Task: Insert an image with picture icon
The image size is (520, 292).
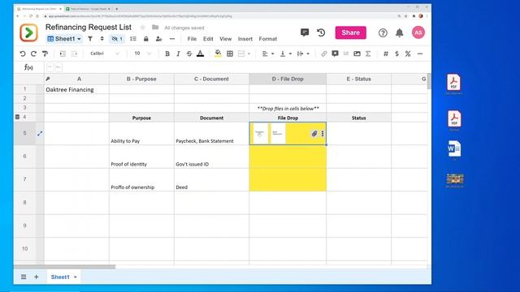Action: pos(357,54)
